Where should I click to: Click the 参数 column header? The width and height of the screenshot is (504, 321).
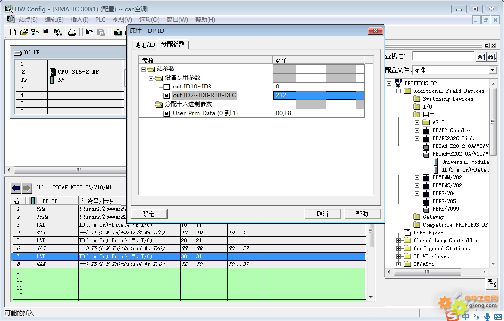pos(206,60)
